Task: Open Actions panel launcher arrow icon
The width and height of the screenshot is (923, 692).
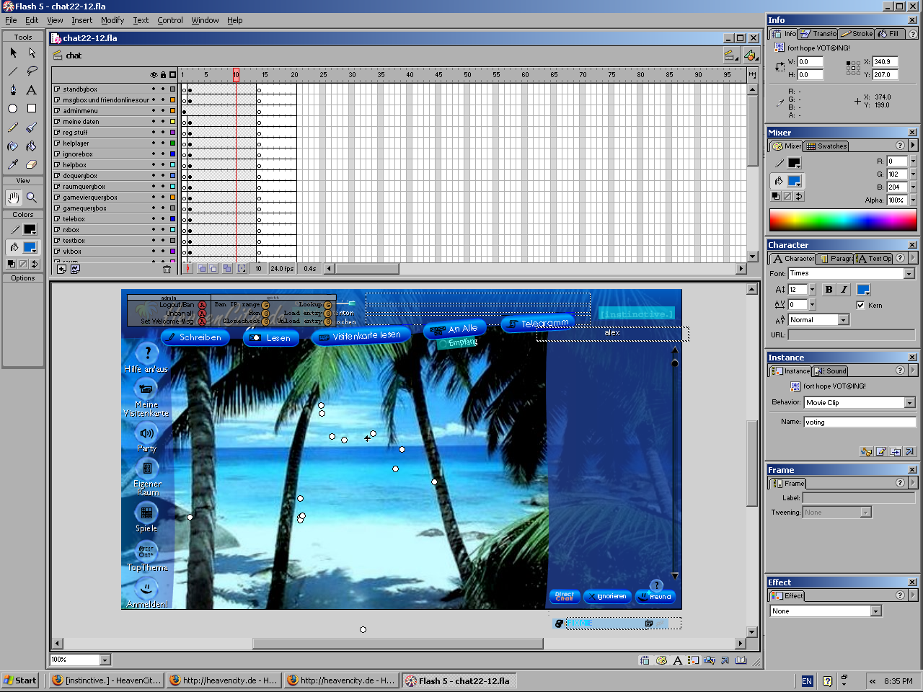Action: click(725, 660)
